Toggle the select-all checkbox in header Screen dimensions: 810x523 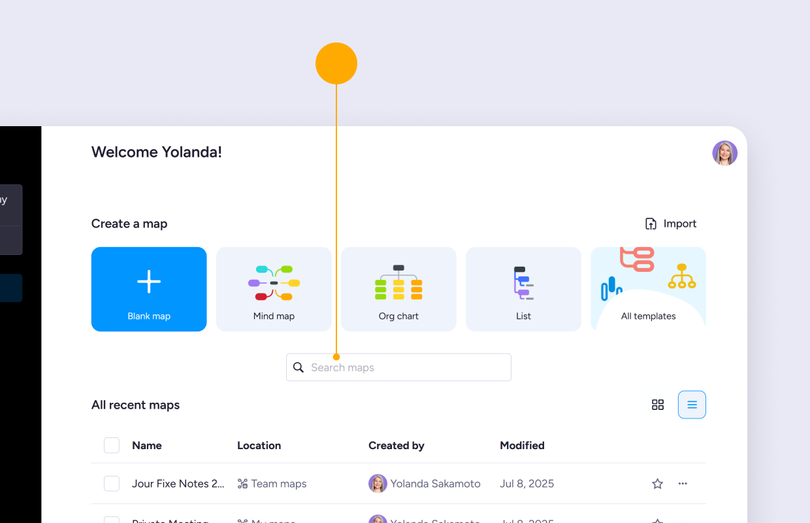point(112,445)
